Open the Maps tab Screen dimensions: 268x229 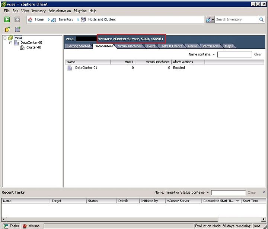[229, 46]
